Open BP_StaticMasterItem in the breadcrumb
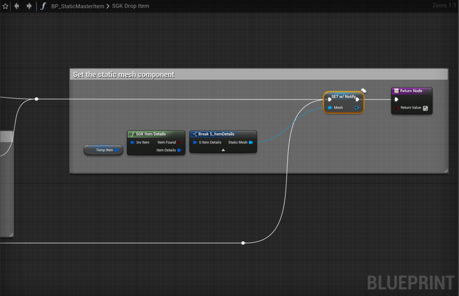The image size is (459, 296). pos(78,6)
